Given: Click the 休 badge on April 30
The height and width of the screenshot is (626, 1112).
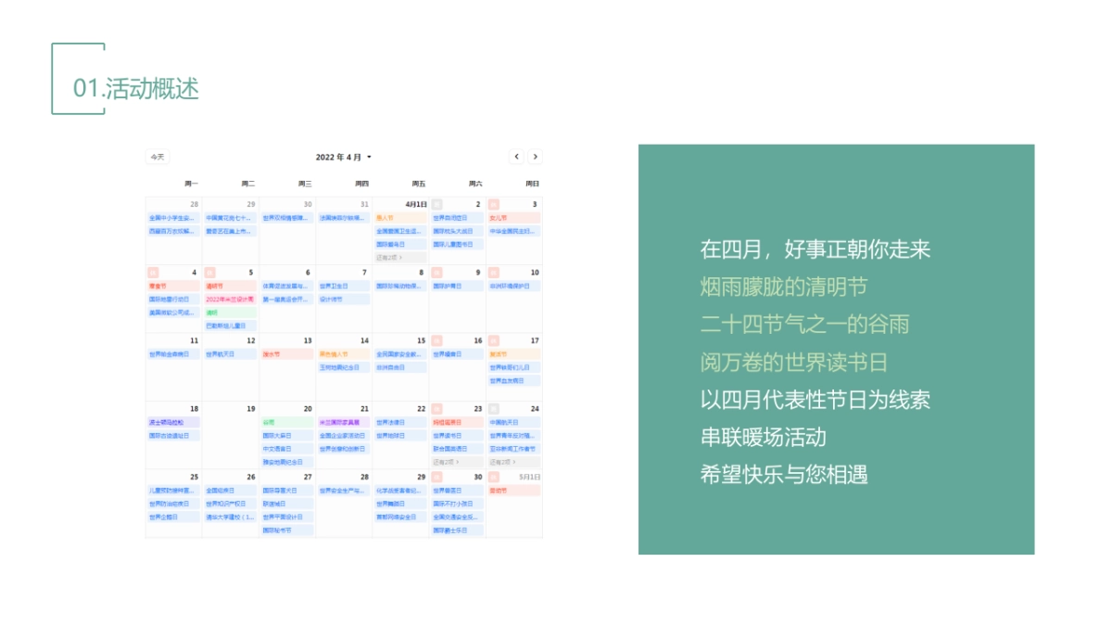Looking at the screenshot, I should [436, 476].
